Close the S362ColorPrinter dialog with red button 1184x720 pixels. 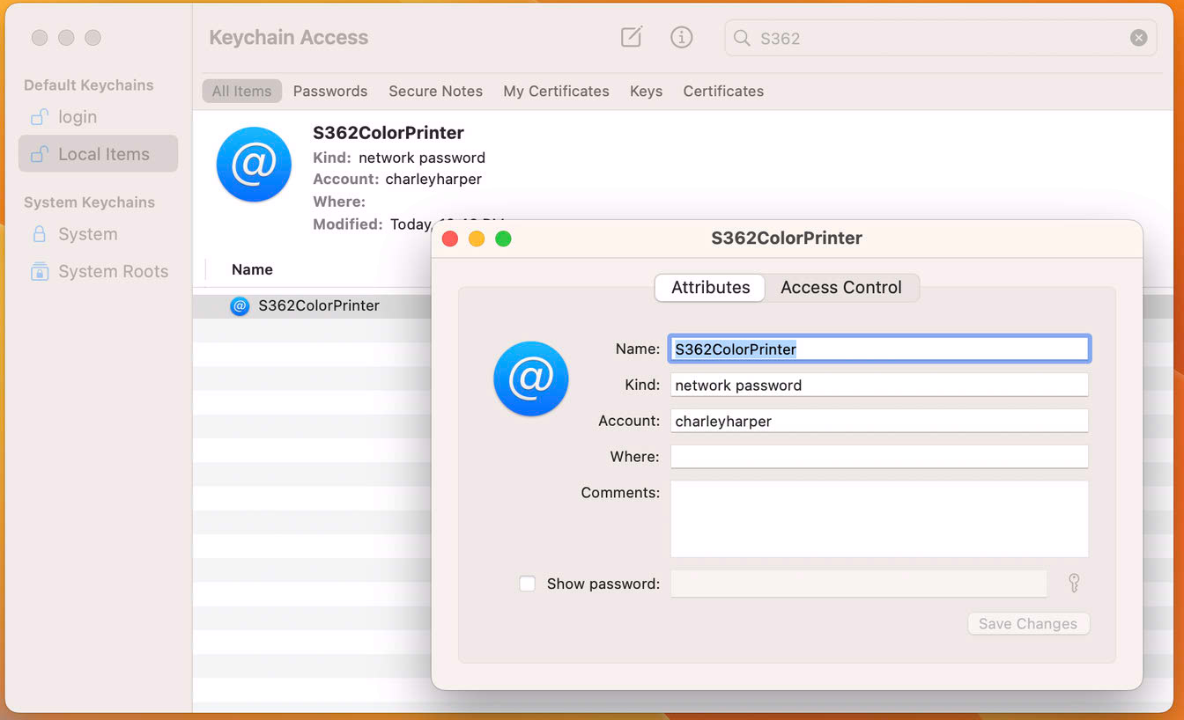click(450, 239)
